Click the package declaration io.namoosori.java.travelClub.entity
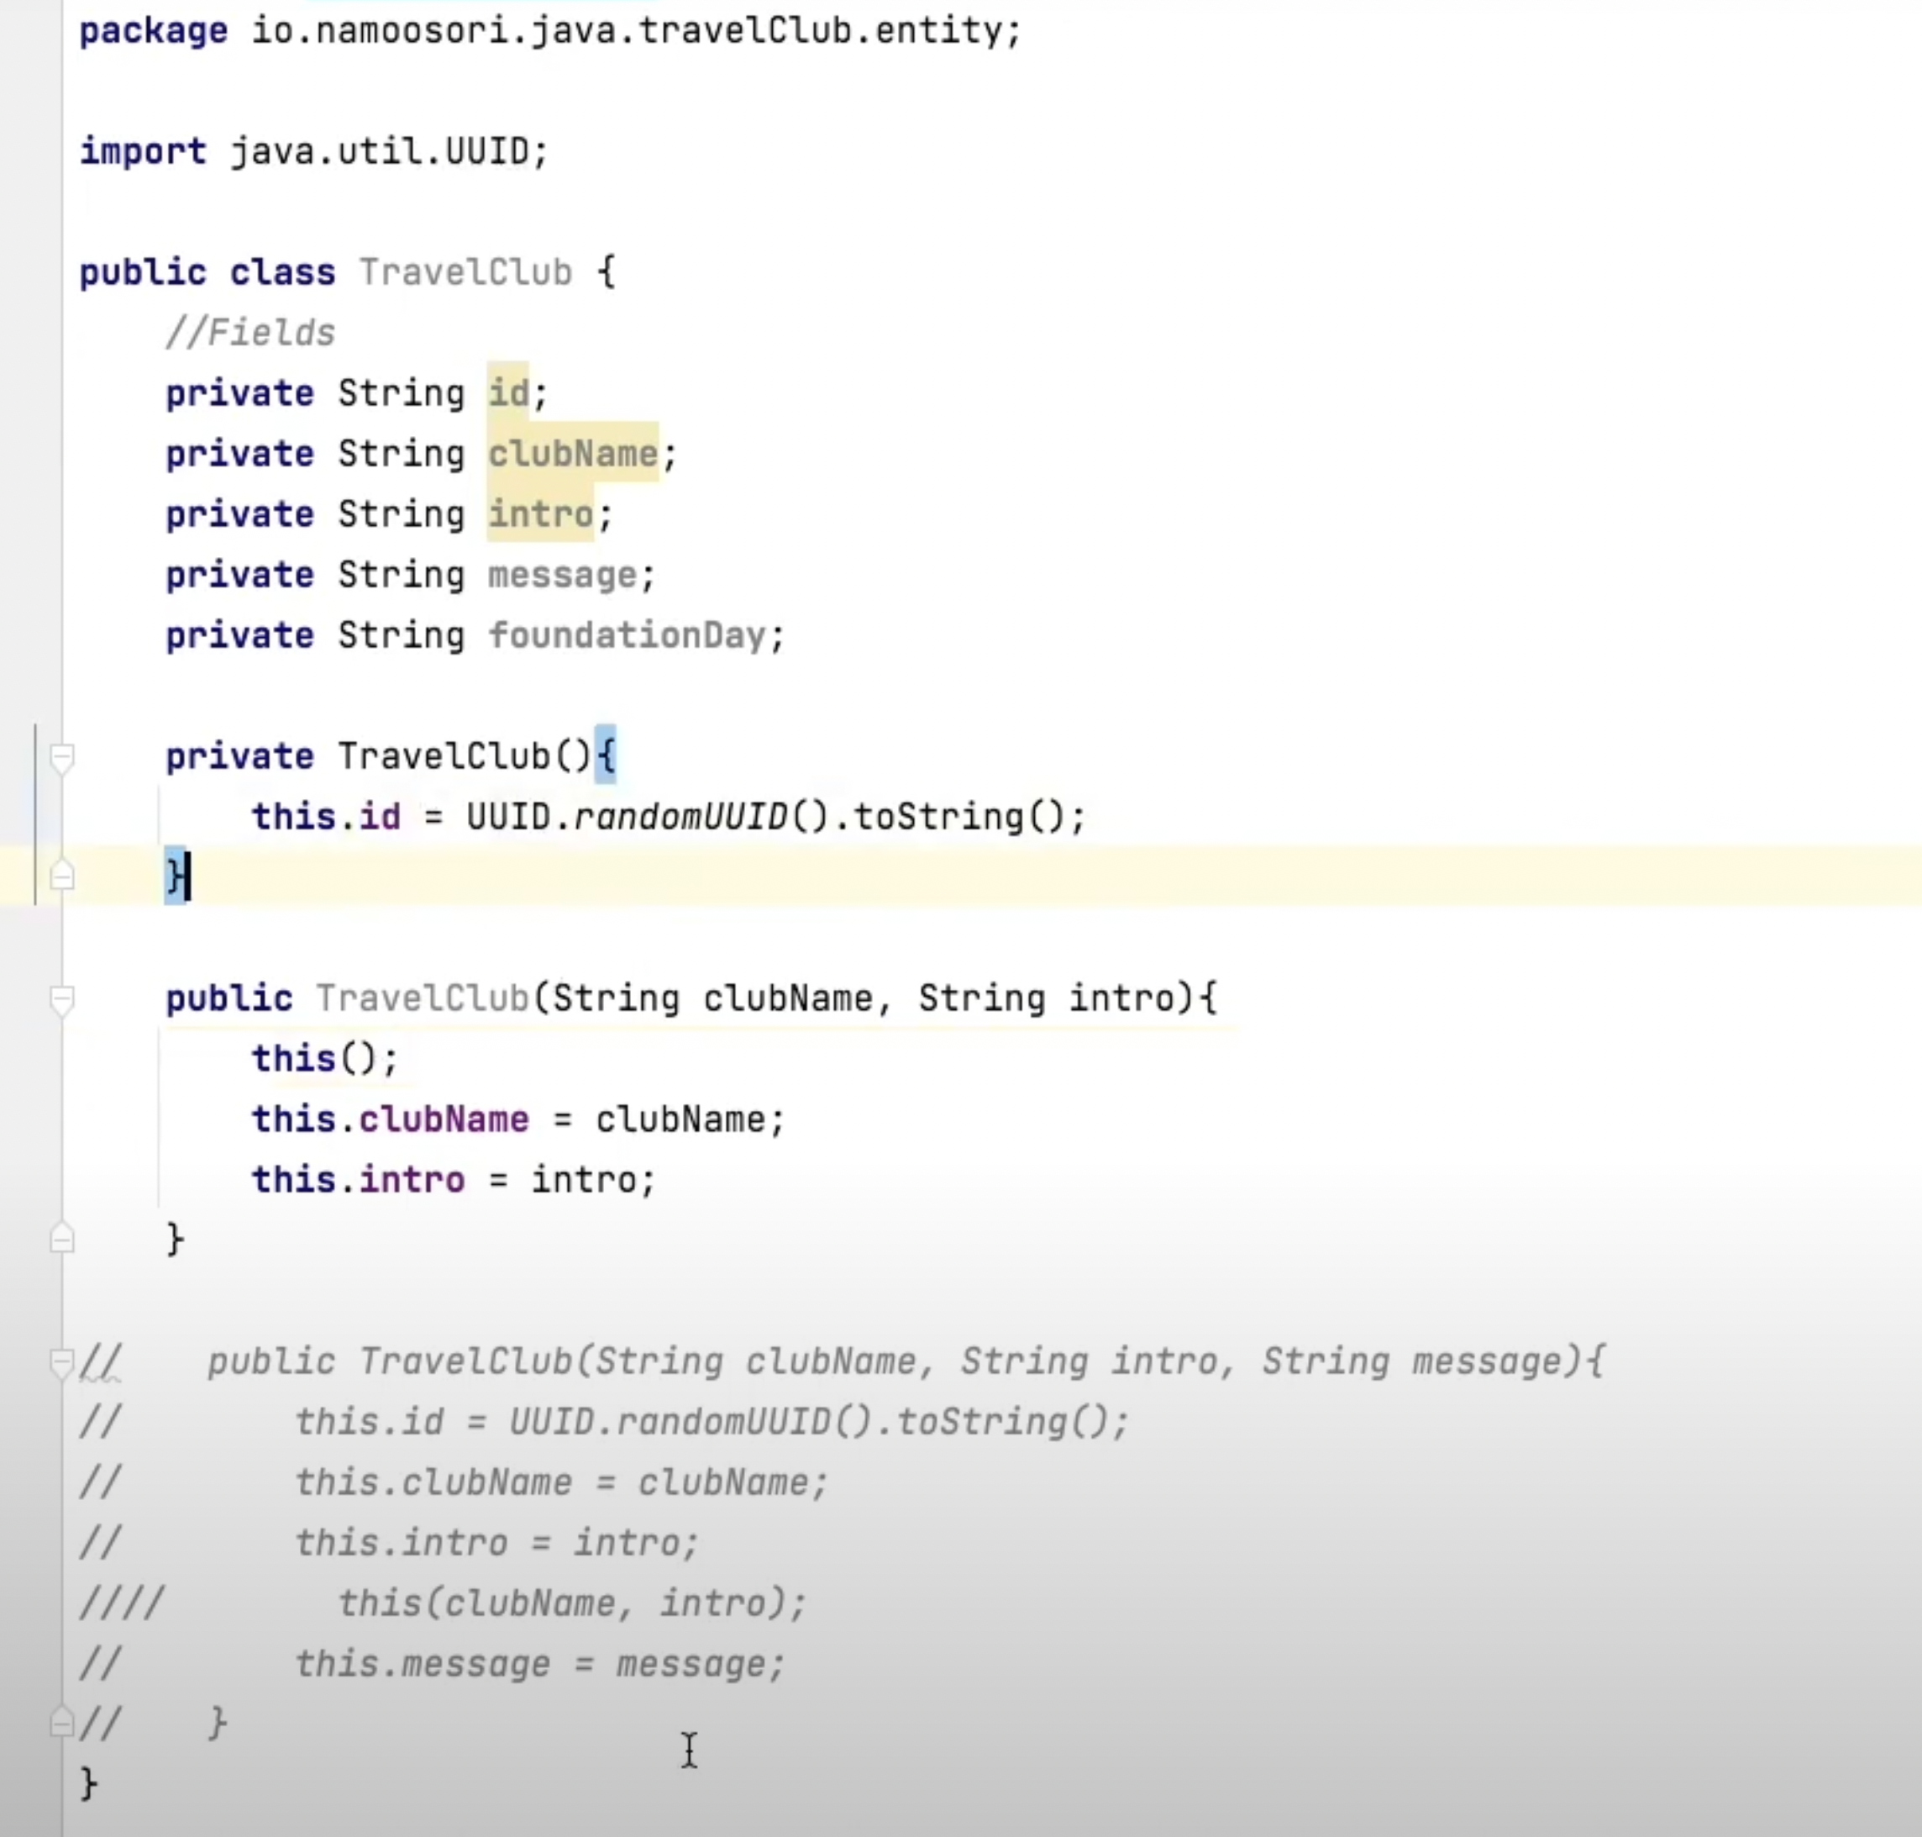 [x=636, y=30]
